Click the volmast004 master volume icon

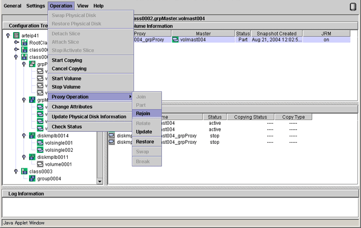[175, 40]
